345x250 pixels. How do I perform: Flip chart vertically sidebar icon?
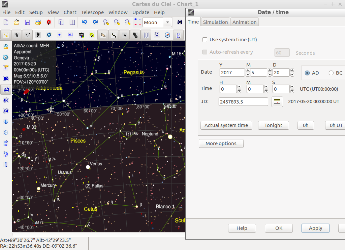pyautogui.click(x=6, y=133)
